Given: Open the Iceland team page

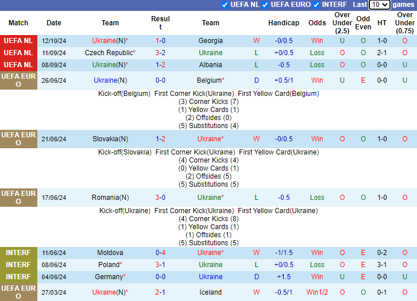Looking at the screenshot, I should [x=210, y=292].
